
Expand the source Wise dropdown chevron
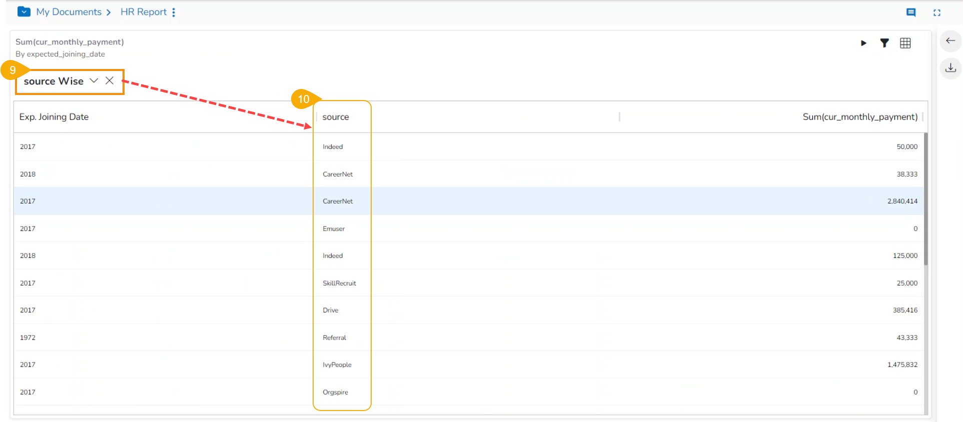click(94, 81)
